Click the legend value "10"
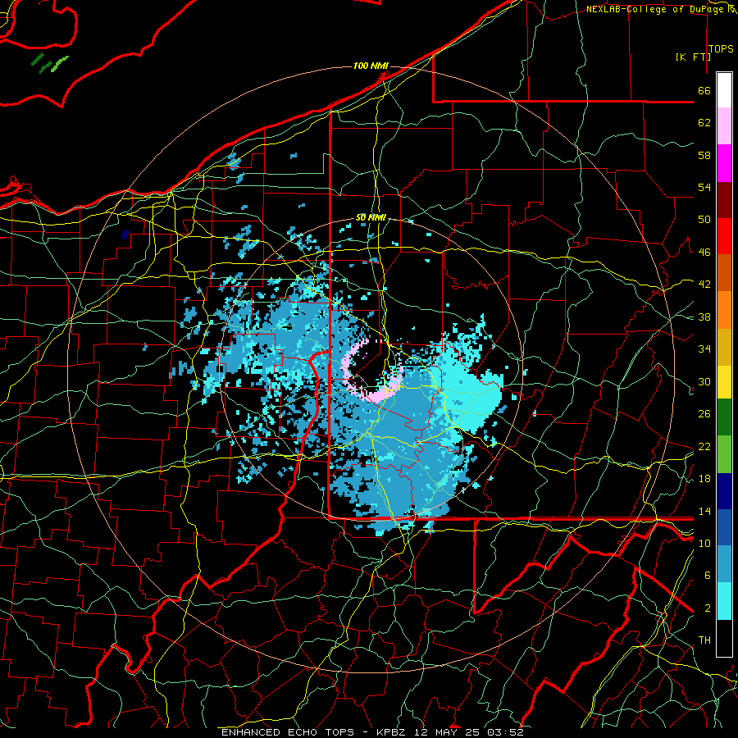Viewport: 738px width, 738px height. (704, 543)
